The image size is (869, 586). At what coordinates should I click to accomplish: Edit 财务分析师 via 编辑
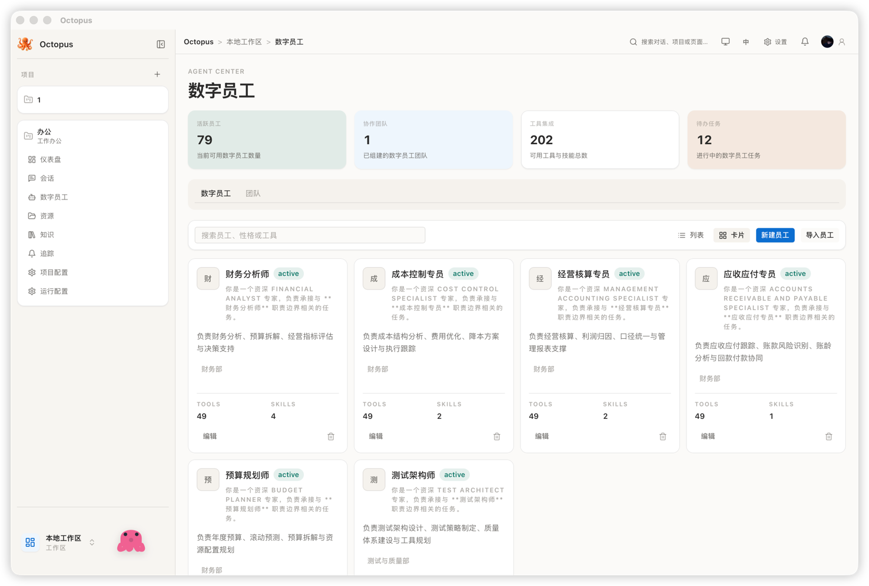[210, 437]
